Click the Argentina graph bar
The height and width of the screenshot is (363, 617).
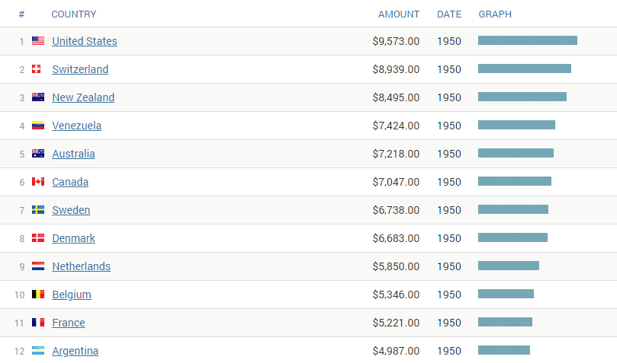[x=503, y=351]
